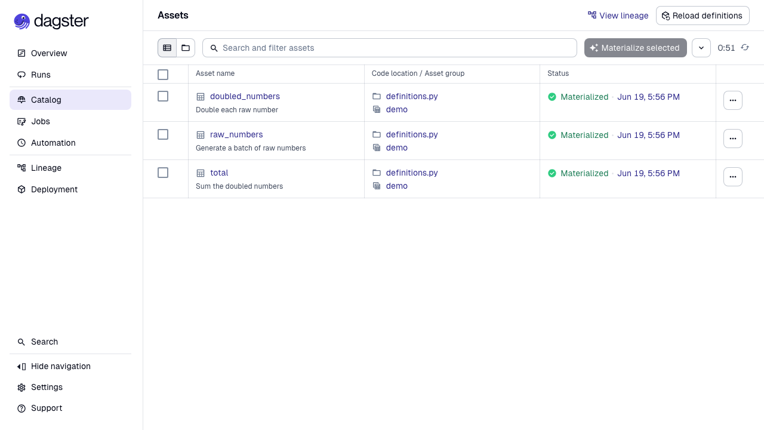Click Reload definitions button
Image resolution: width=764 pixels, height=430 pixels.
point(703,16)
